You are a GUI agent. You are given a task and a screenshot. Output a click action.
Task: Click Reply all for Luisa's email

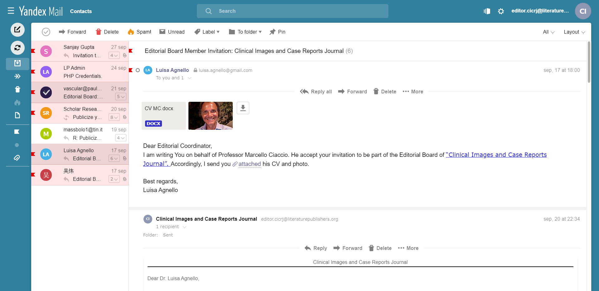click(x=316, y=92)
